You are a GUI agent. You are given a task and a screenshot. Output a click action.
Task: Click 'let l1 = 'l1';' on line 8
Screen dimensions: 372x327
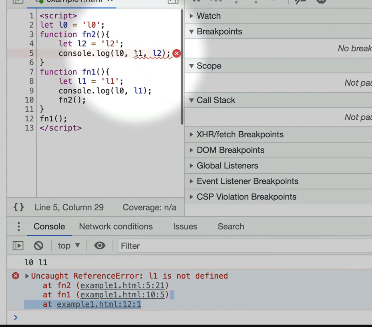pos(91,81)
